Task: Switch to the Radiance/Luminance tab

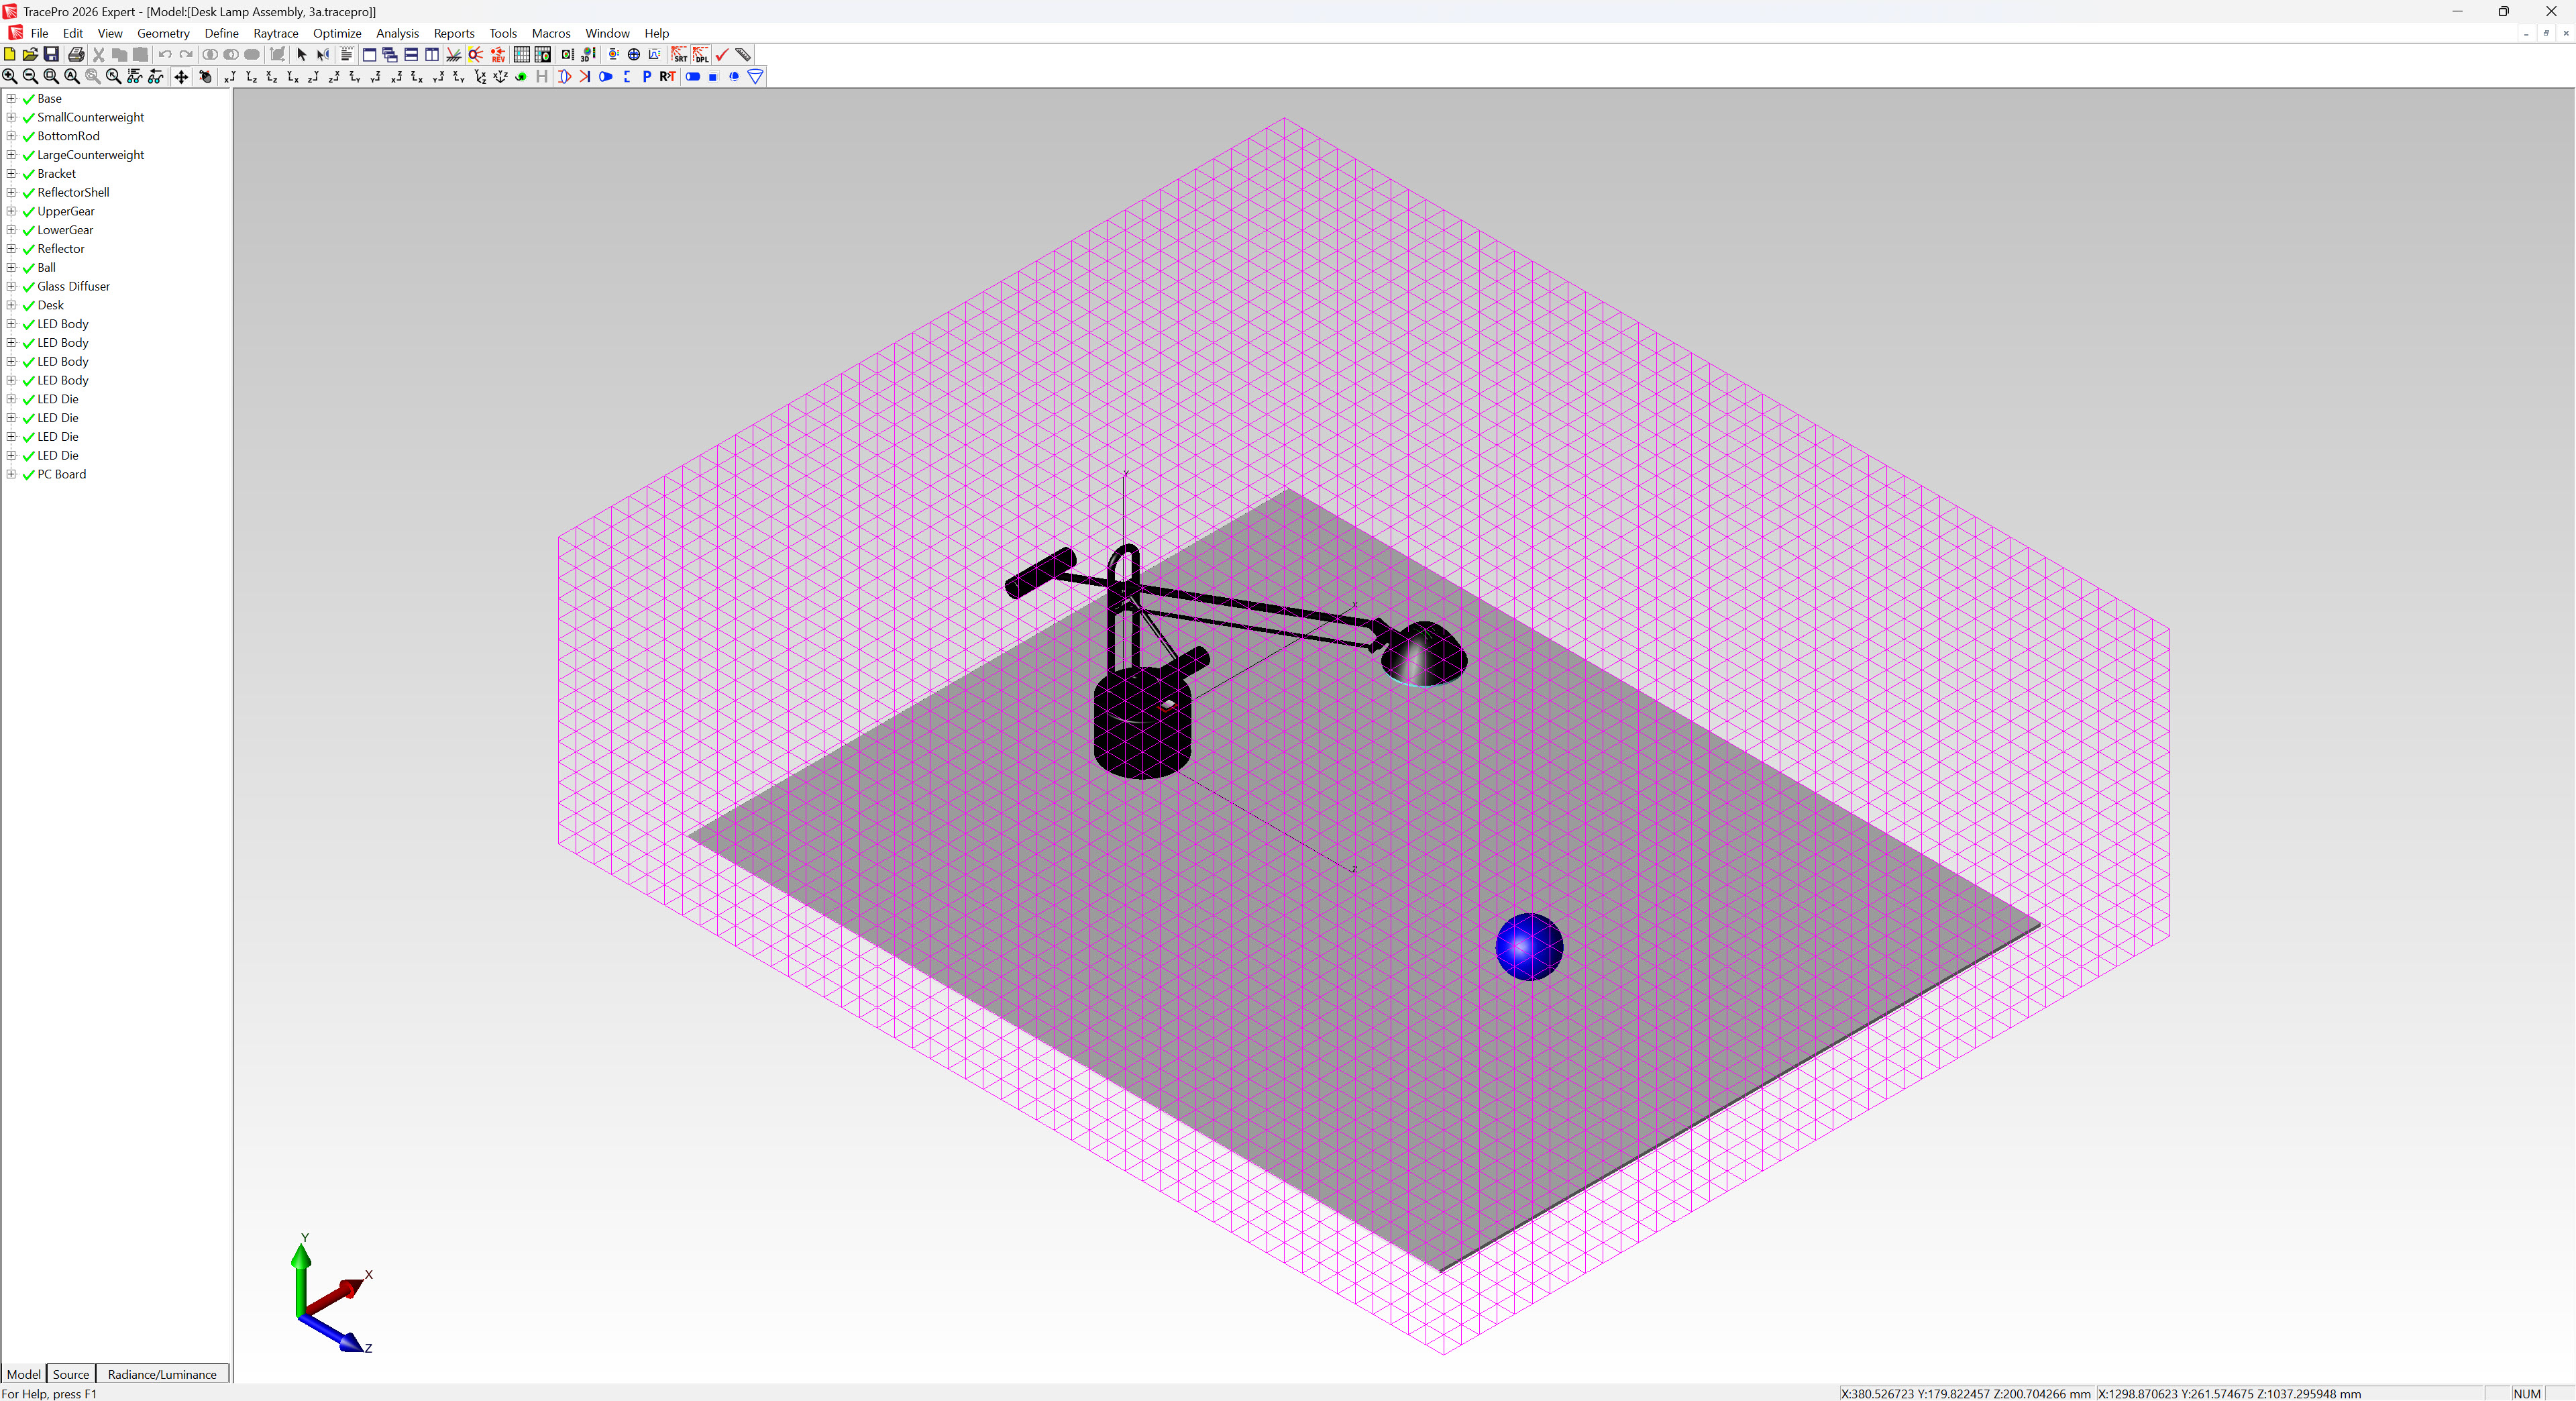Action: point(162,1374)
